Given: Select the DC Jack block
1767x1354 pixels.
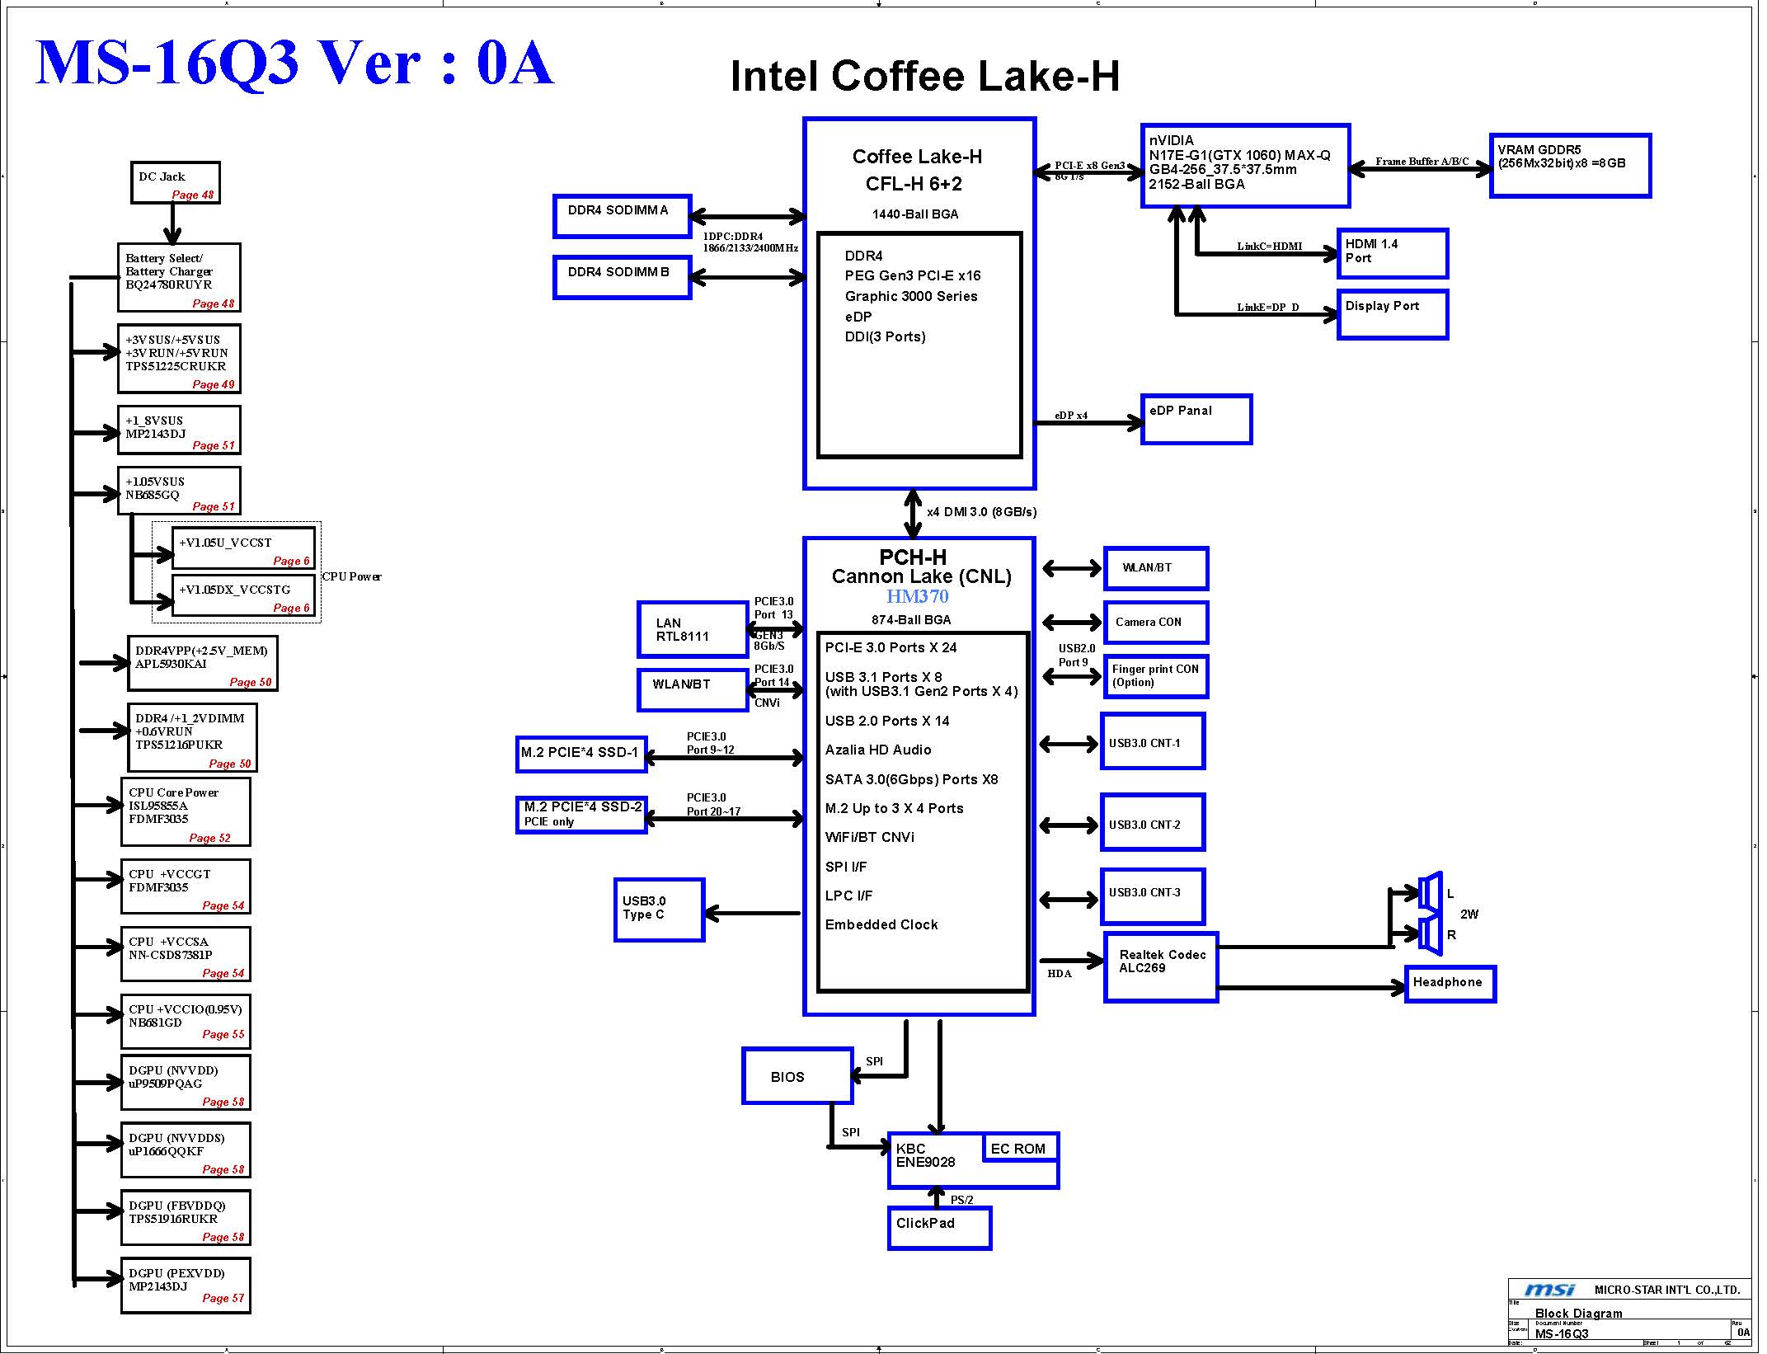Looking at the screenshot, I should click(176, 182).
